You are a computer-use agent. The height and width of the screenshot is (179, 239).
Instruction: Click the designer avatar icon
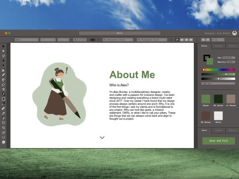coord(235,33)
